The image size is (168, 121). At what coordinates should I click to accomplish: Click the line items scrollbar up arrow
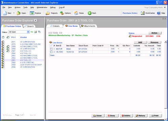coord(166,42)
